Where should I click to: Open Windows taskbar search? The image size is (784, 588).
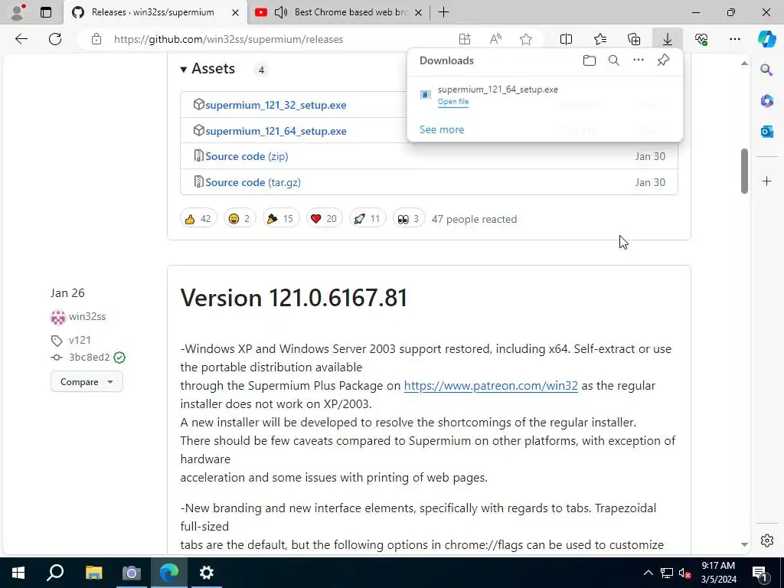point(55,573)
